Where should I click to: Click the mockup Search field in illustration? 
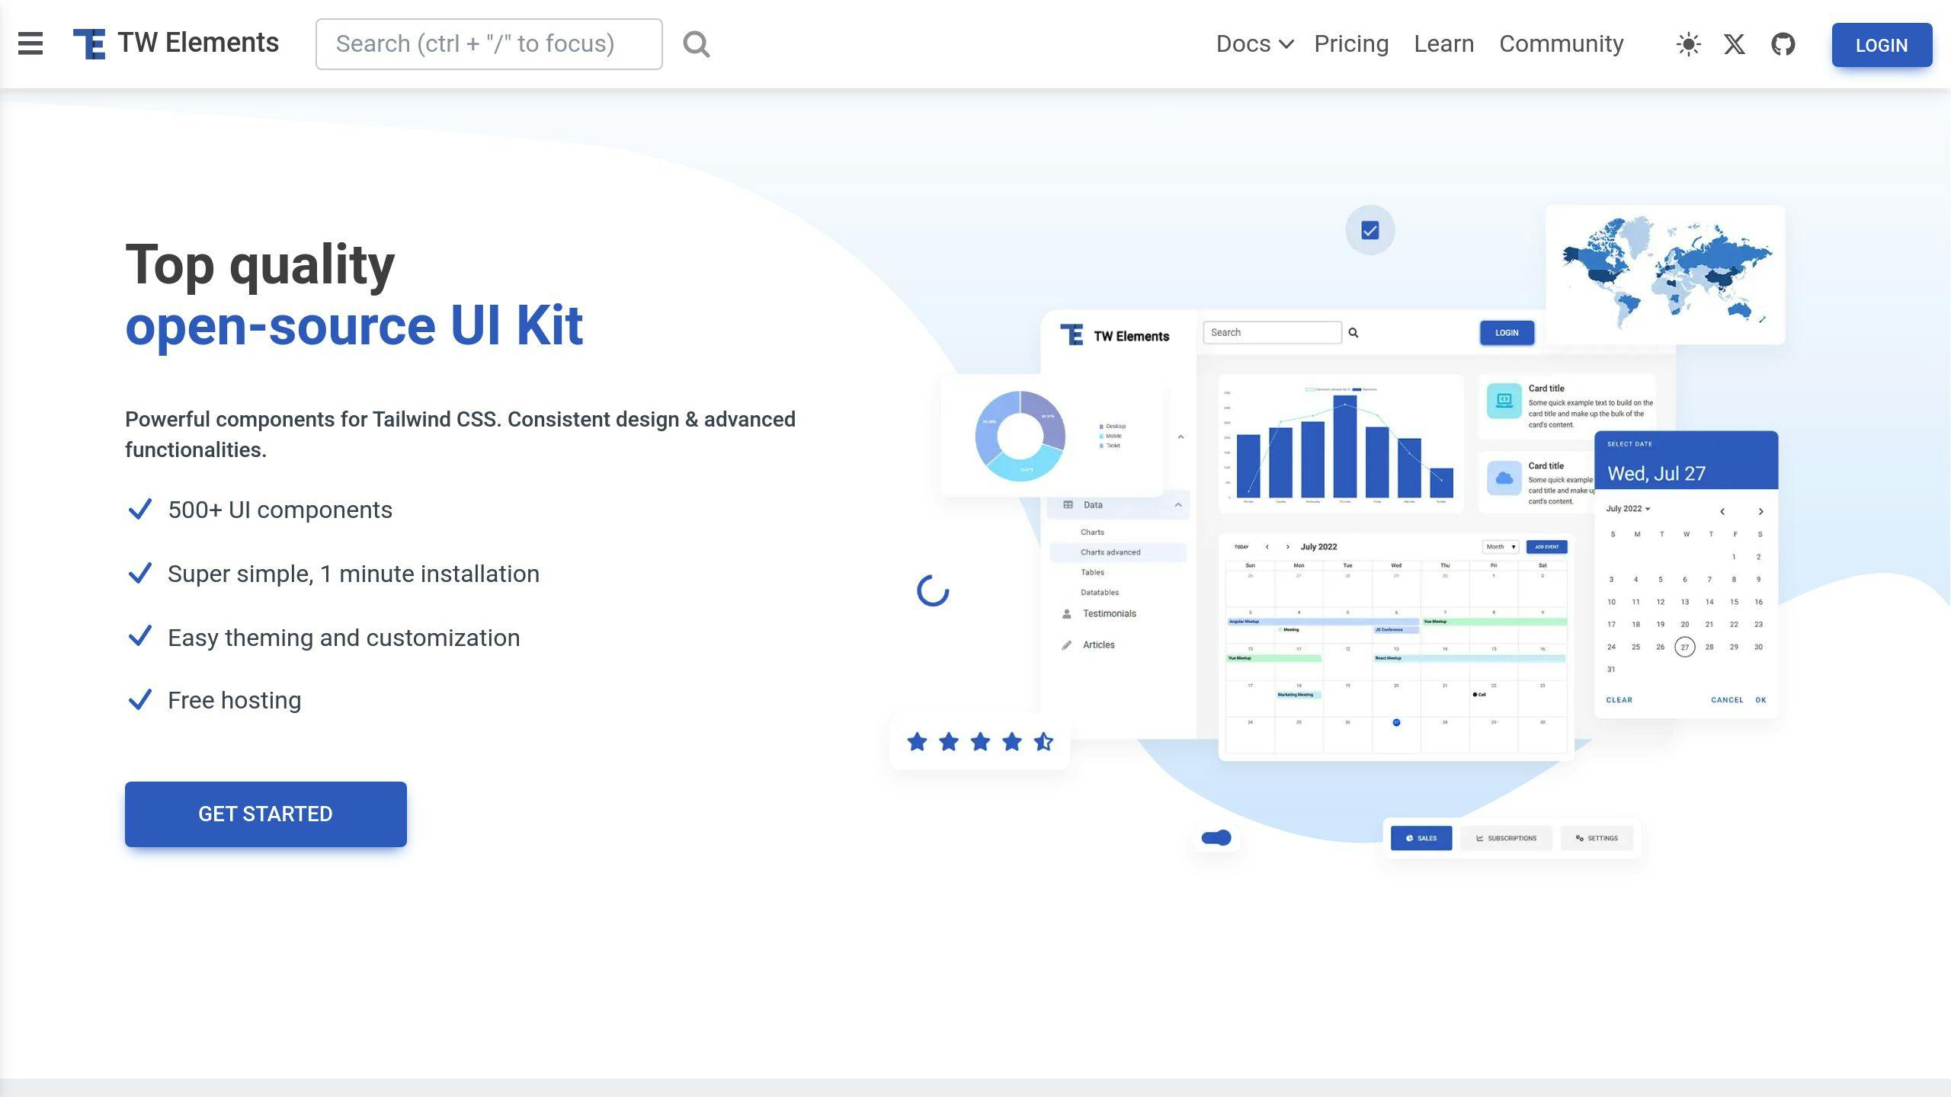[1272, 333]
